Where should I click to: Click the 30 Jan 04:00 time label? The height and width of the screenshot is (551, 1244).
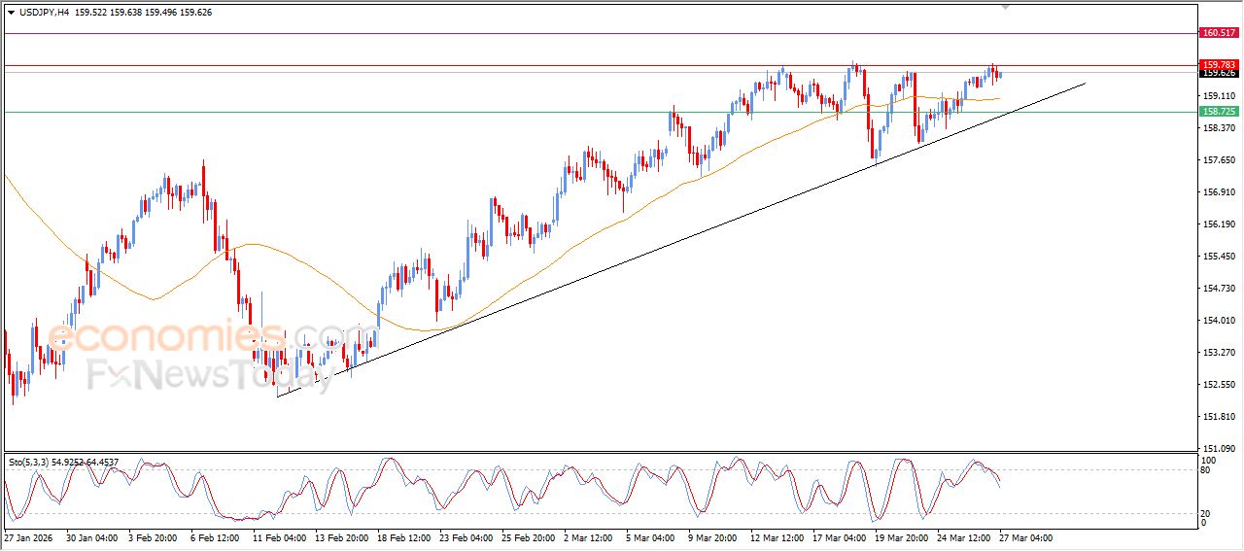pyautogui.click(x=93, y=537)
